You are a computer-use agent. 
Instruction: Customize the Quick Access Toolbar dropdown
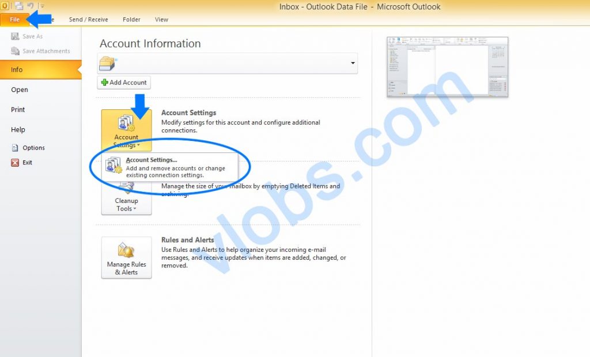click(44, 5)
